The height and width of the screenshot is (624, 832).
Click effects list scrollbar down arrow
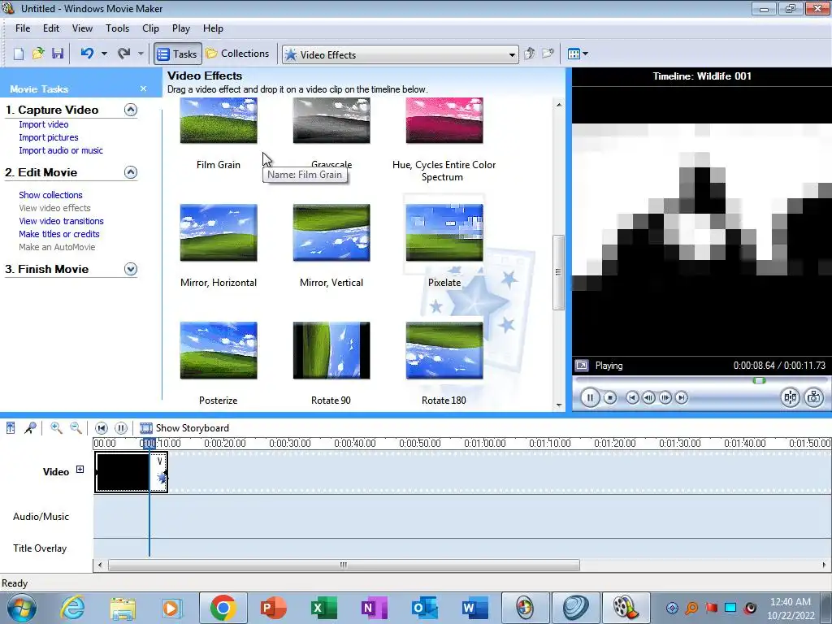point(559,405)
